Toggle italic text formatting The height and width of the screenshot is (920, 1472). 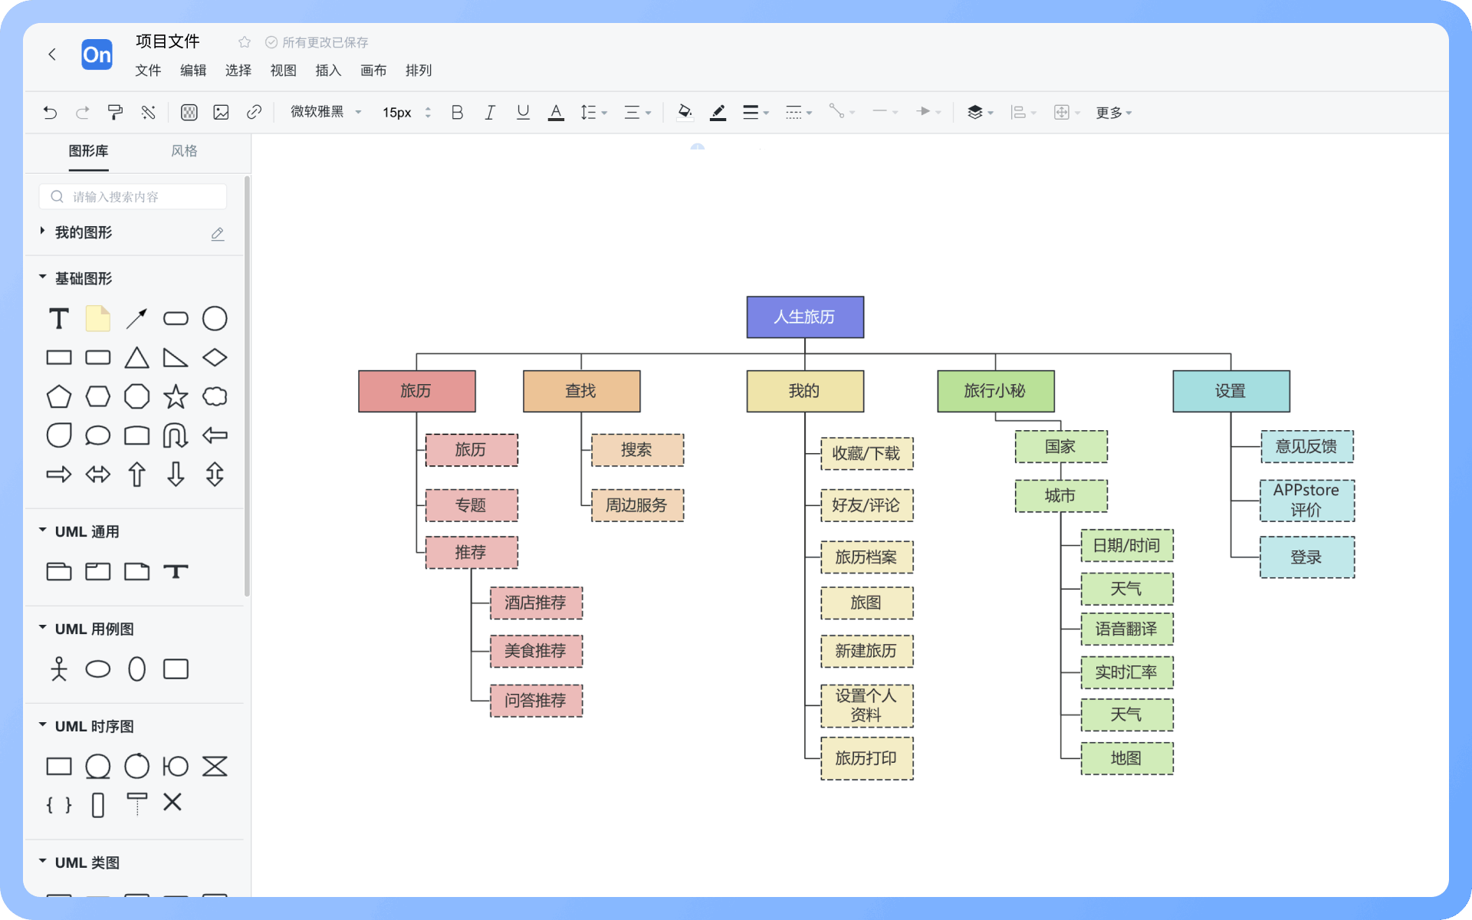490,113
